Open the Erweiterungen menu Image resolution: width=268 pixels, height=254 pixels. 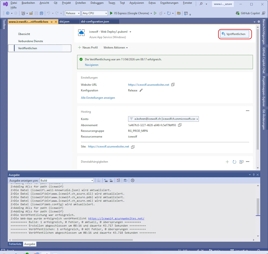point(169,3)
